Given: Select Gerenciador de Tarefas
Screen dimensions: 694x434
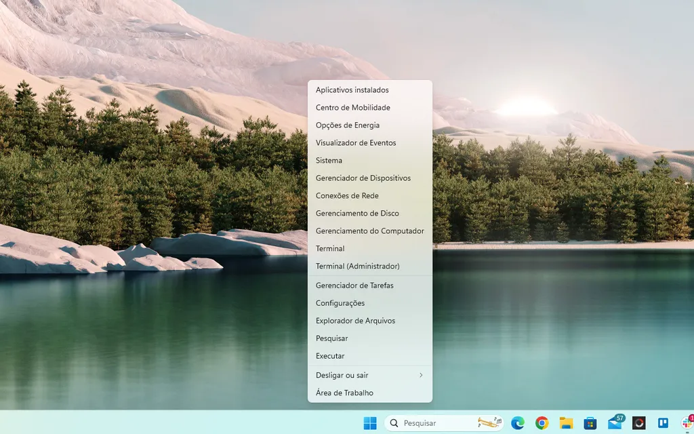Looking at the screenshot, I should pyautogui.click(x=355, y=285).
